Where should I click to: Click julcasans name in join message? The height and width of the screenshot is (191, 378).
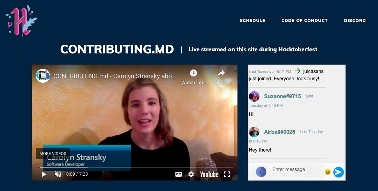click(313, 72)
